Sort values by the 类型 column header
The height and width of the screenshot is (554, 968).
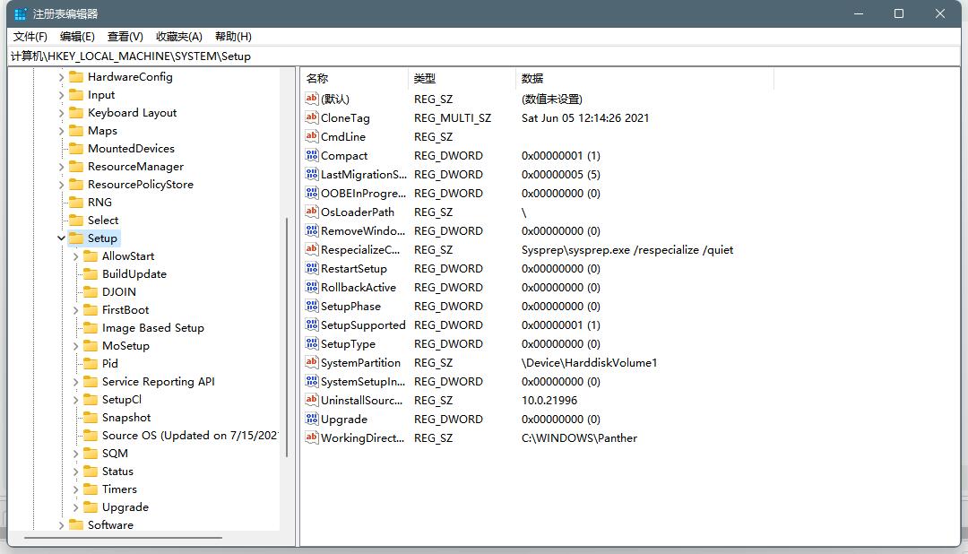[462, 78]
